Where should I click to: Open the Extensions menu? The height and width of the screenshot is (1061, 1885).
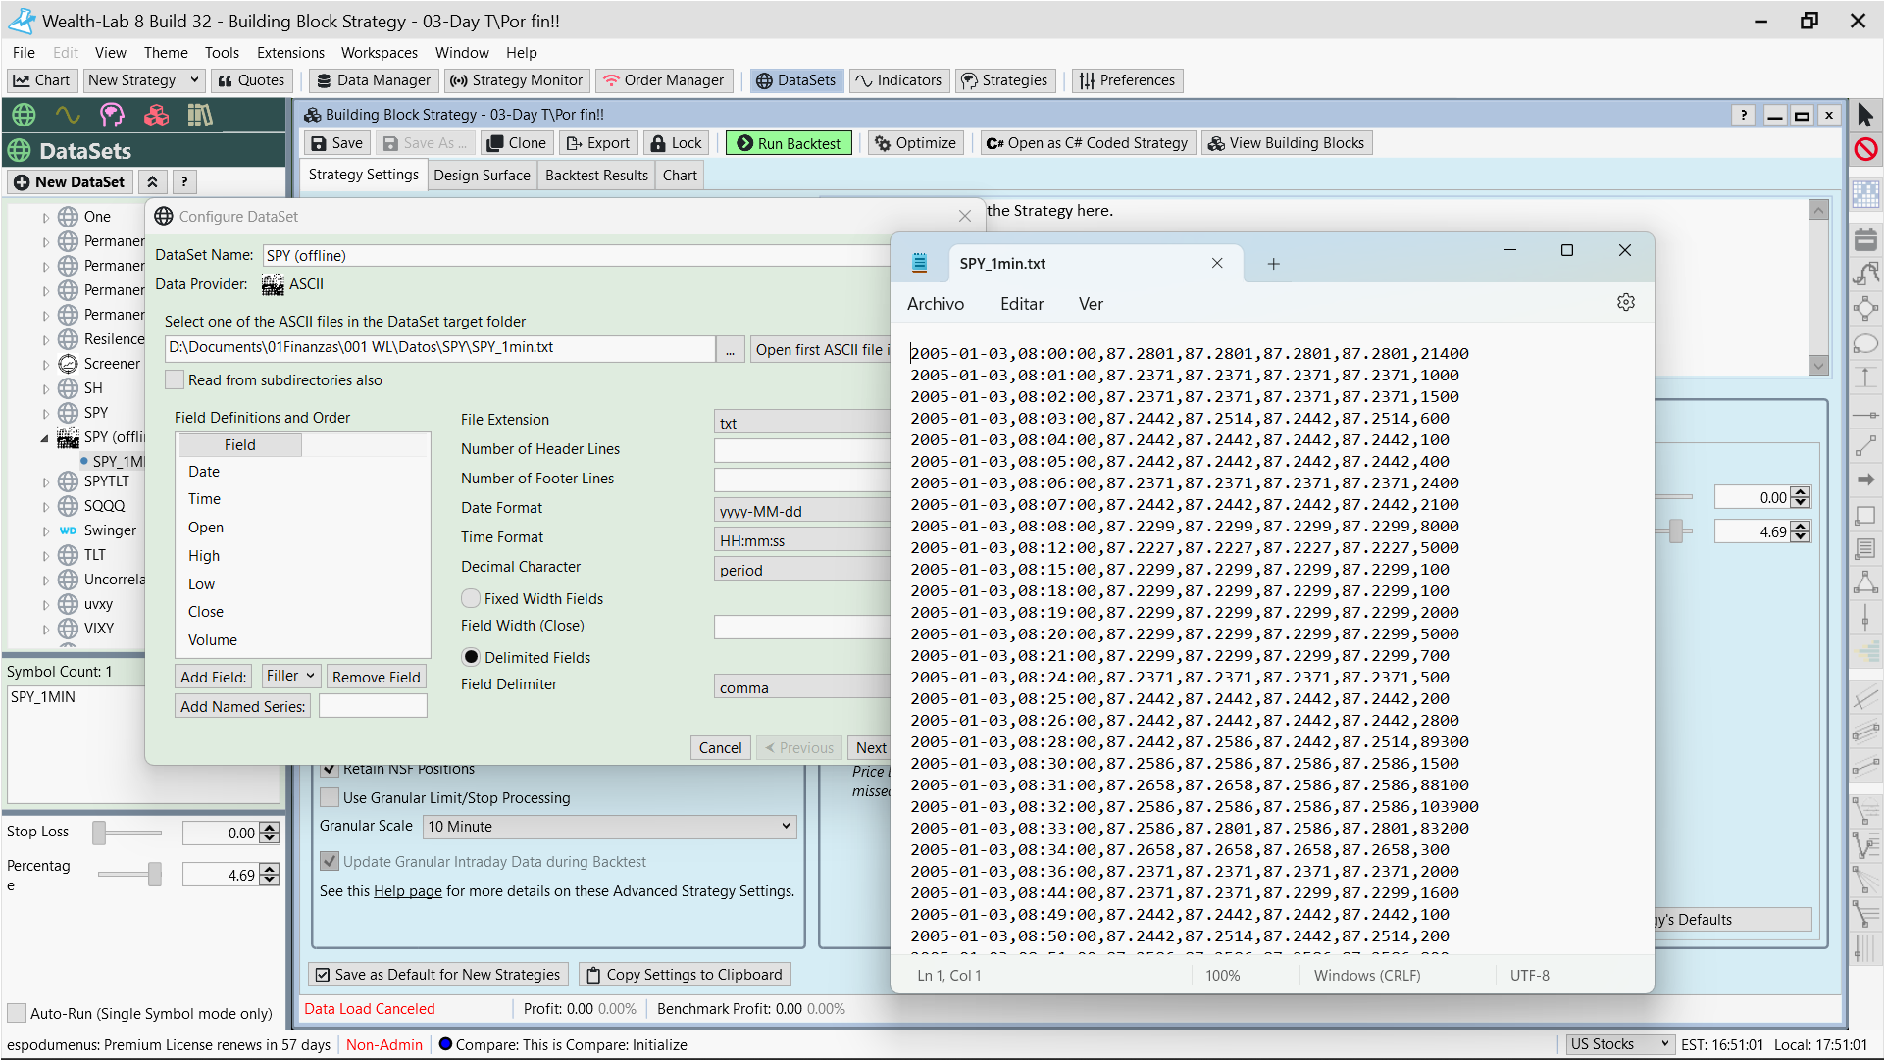tap(290, 53)
